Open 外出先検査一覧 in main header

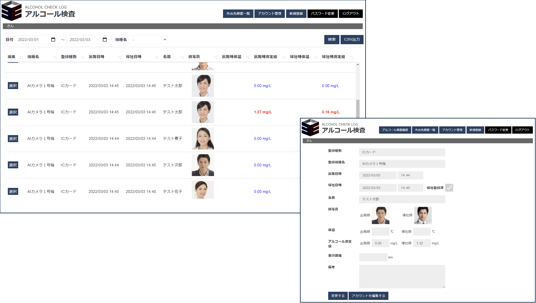coord(238,14)
